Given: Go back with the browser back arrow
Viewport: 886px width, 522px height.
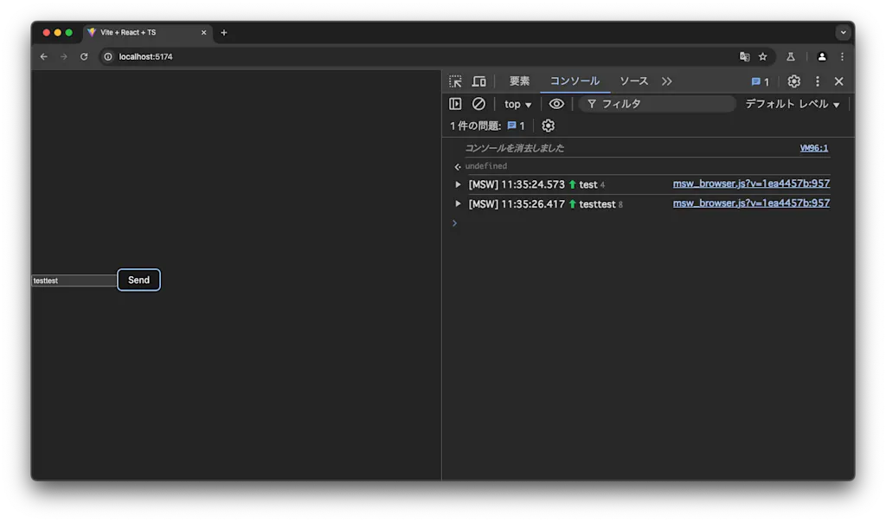Looking at the screenshot, I should pyautogui.click(x=44, y=56).
